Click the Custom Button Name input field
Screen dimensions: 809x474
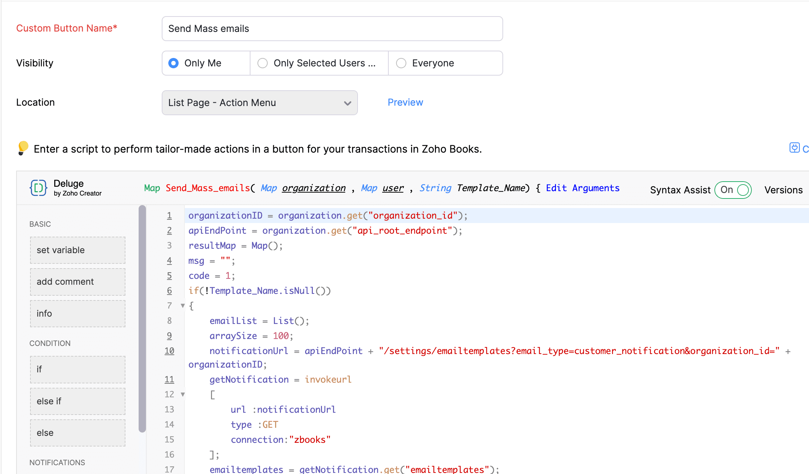[x=332, y=29]
